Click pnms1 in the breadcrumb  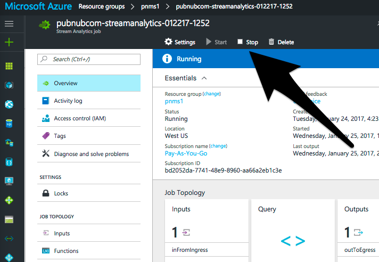[150, 6]
